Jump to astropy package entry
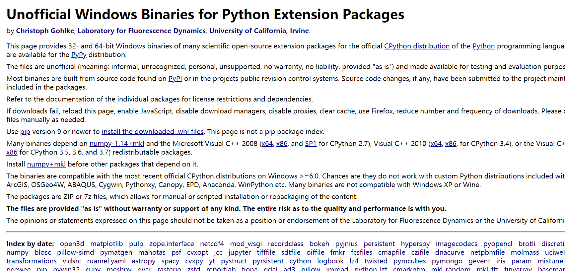The width and height of the screenshot is (565, 271). point(144,261)
